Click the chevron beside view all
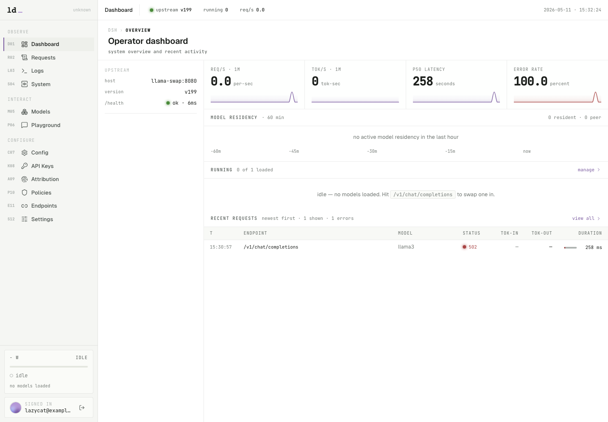The image size is (608, 422). click(599, 219)
